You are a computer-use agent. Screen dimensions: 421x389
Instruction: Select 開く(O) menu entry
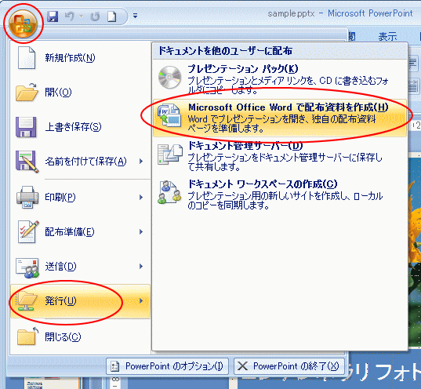pyautogui.click(x=80, y=93)
